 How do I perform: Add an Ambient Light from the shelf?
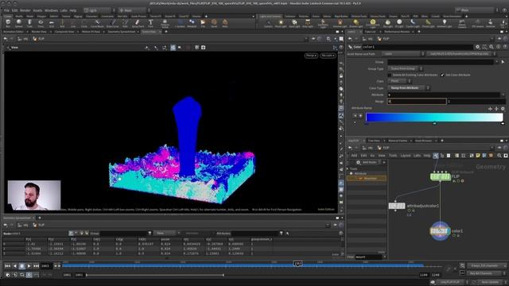pyautogui.click(x=445, y=23)
